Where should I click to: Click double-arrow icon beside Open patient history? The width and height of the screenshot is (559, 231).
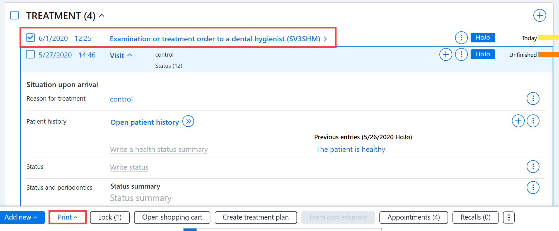click(188, 121)
